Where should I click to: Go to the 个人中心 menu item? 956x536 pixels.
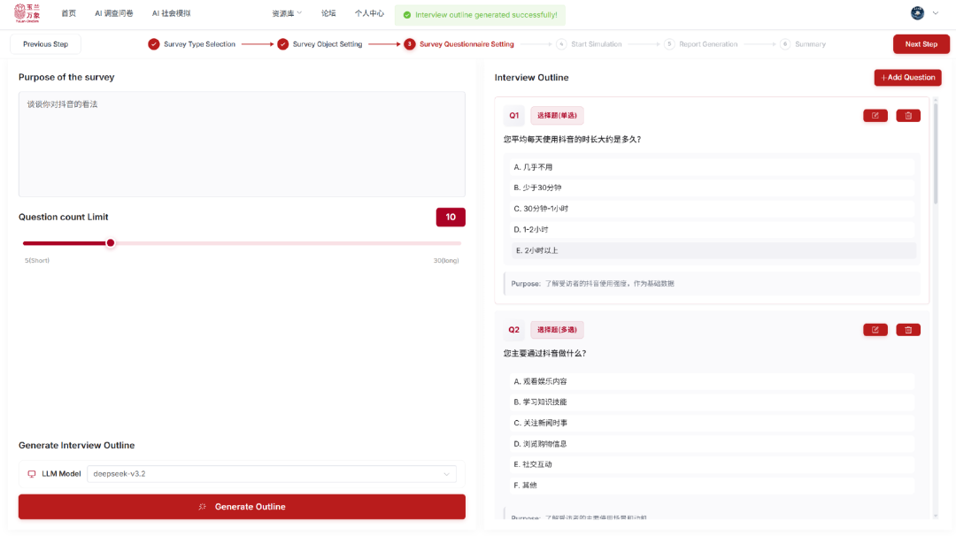(x=369, y=13)
